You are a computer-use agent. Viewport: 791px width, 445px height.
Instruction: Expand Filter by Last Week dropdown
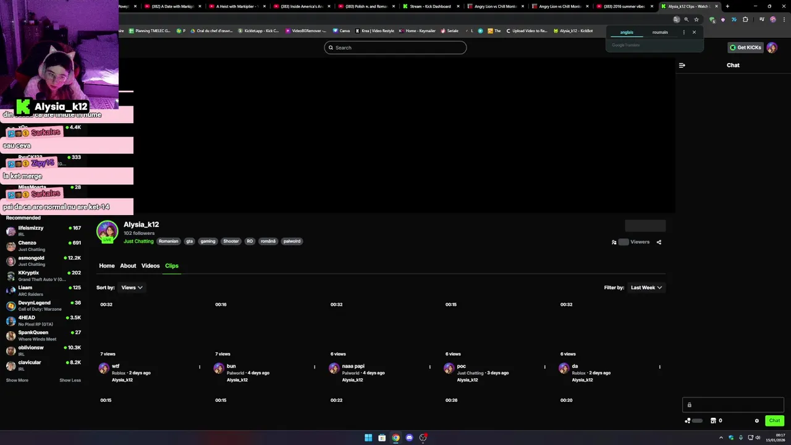pos(646,287)
